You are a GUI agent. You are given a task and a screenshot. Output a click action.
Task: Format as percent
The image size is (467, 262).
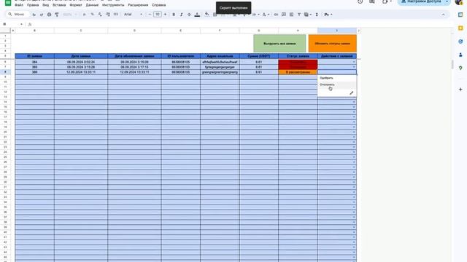93,15
